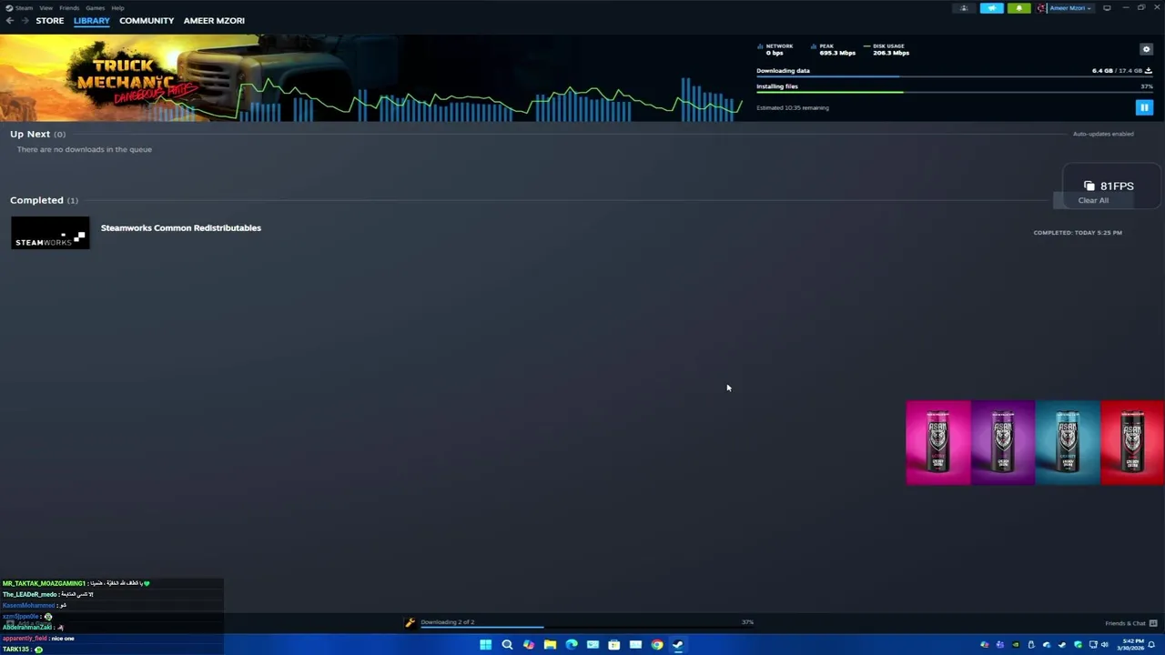Click the Steamworks thumbnail image
1165x655 pixels.
tap(50, 233)
